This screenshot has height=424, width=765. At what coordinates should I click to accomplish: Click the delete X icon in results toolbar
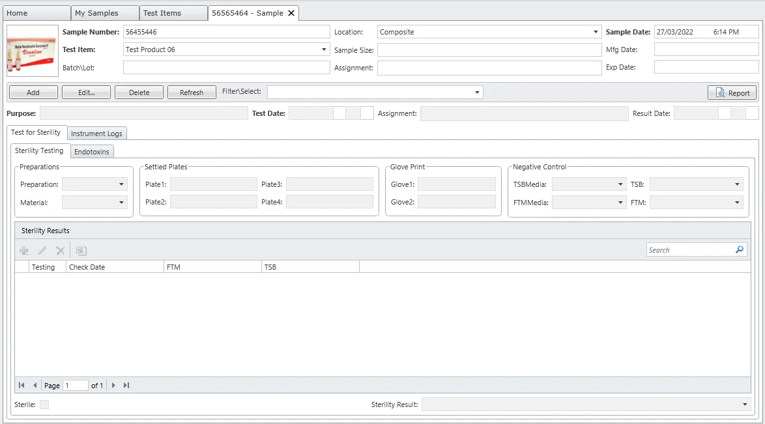pos(60,250)
